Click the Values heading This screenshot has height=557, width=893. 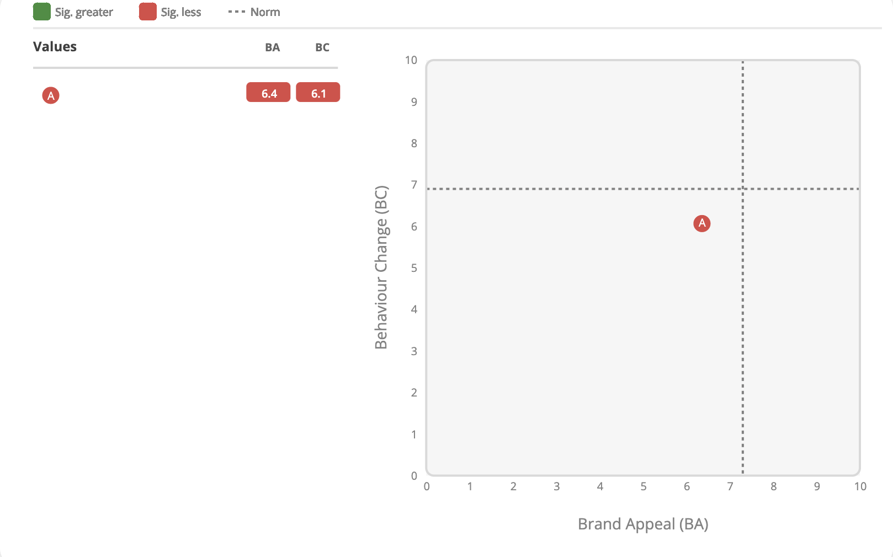pyautogui.click(x=55, y=47)
